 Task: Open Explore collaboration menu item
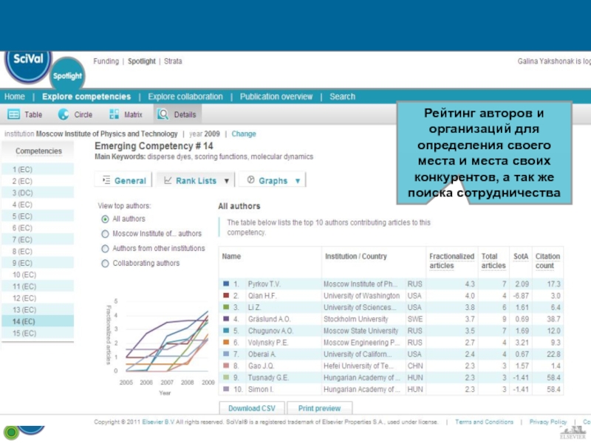[185, 97]
